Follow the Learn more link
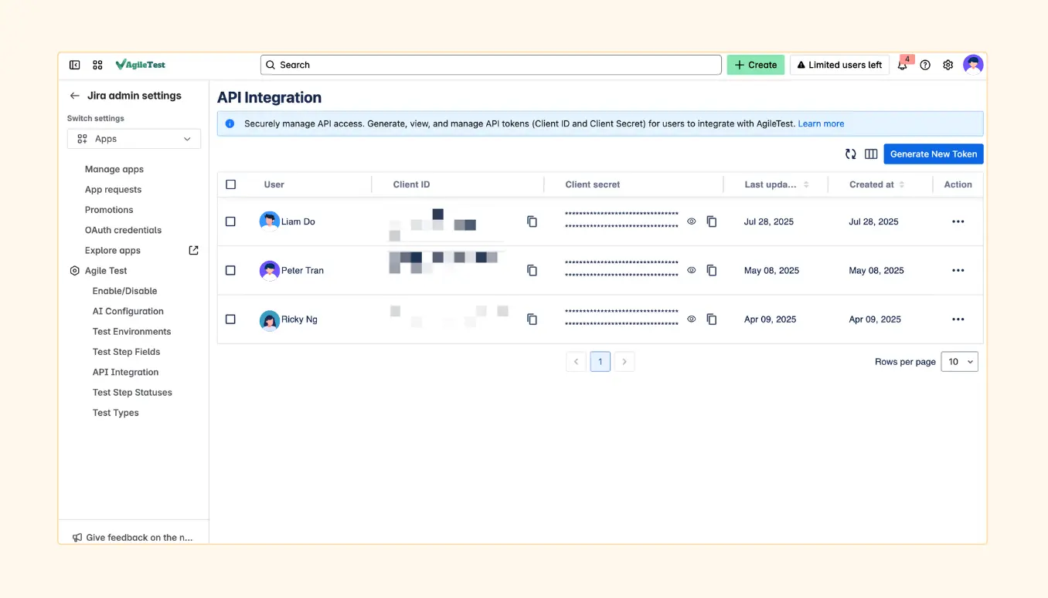The width and height of the screenshot is (1048, 598). click(x=821, y=123)
